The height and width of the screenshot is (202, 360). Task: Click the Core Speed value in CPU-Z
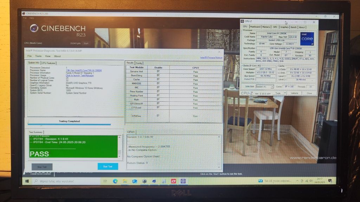pyautogui.click(x=265, y=69)
